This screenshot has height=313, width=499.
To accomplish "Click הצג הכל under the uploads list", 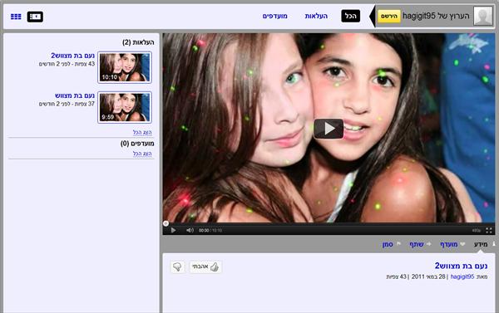I will (142, 132).
